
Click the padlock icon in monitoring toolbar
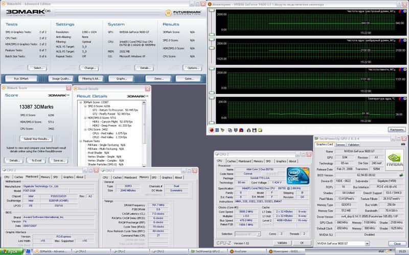pos(248,130)
